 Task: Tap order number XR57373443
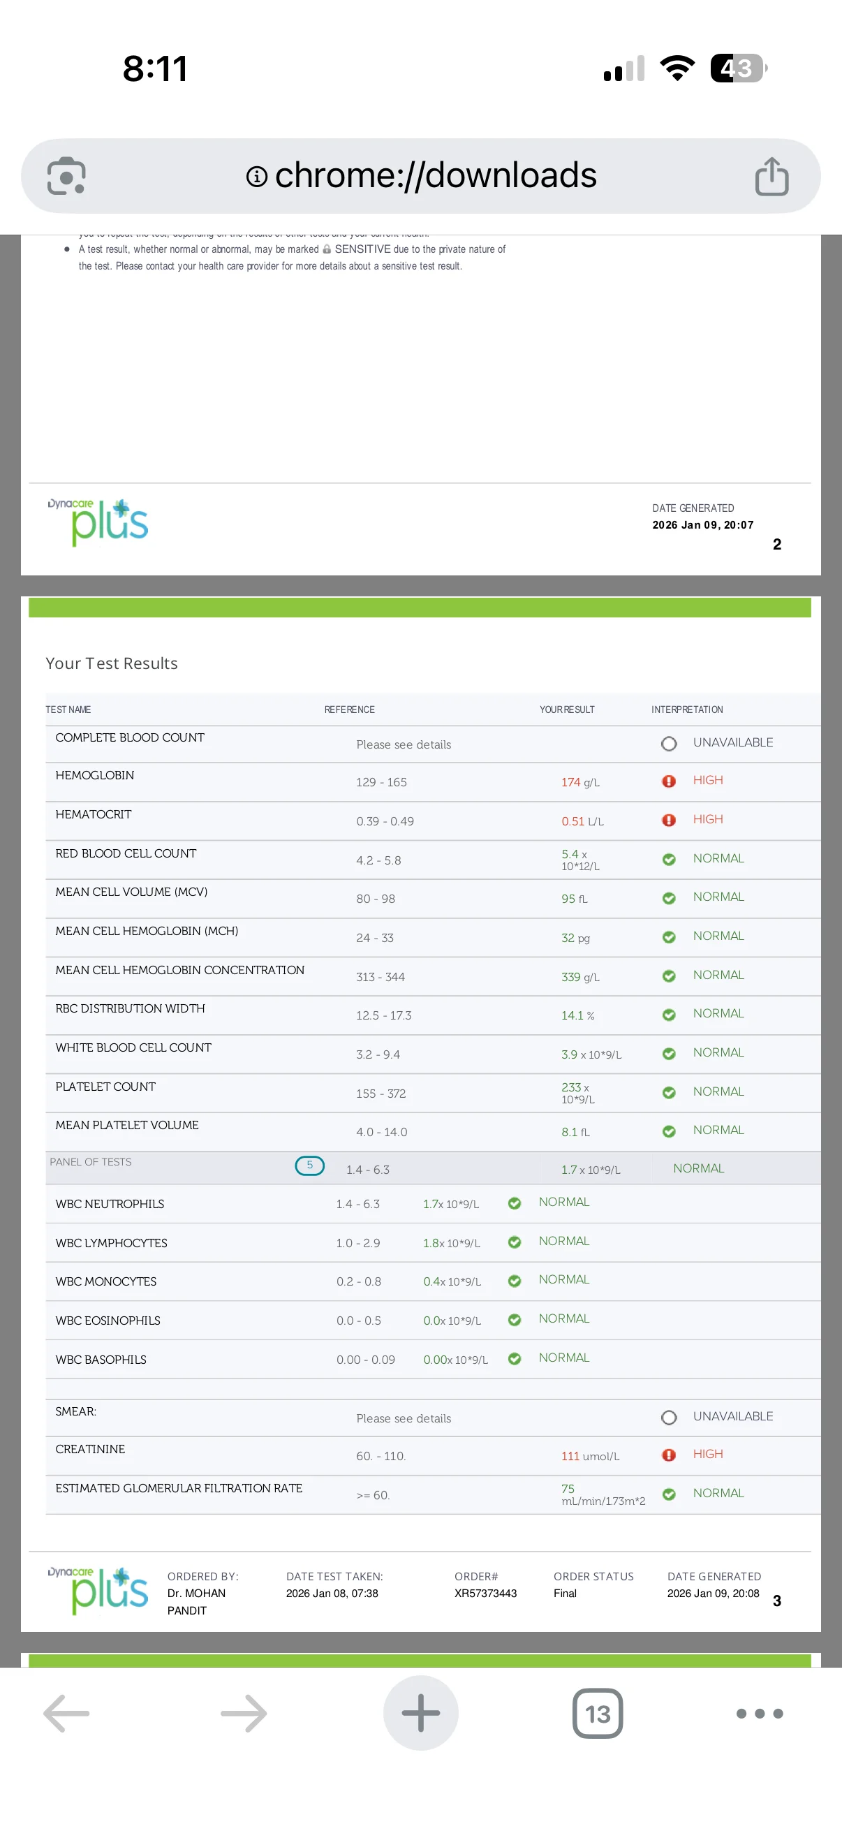pos(485,1593)
